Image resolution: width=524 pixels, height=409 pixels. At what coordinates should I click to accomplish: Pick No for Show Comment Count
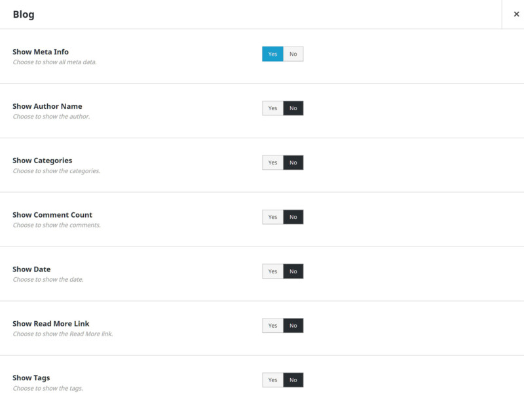coord(293,217)
